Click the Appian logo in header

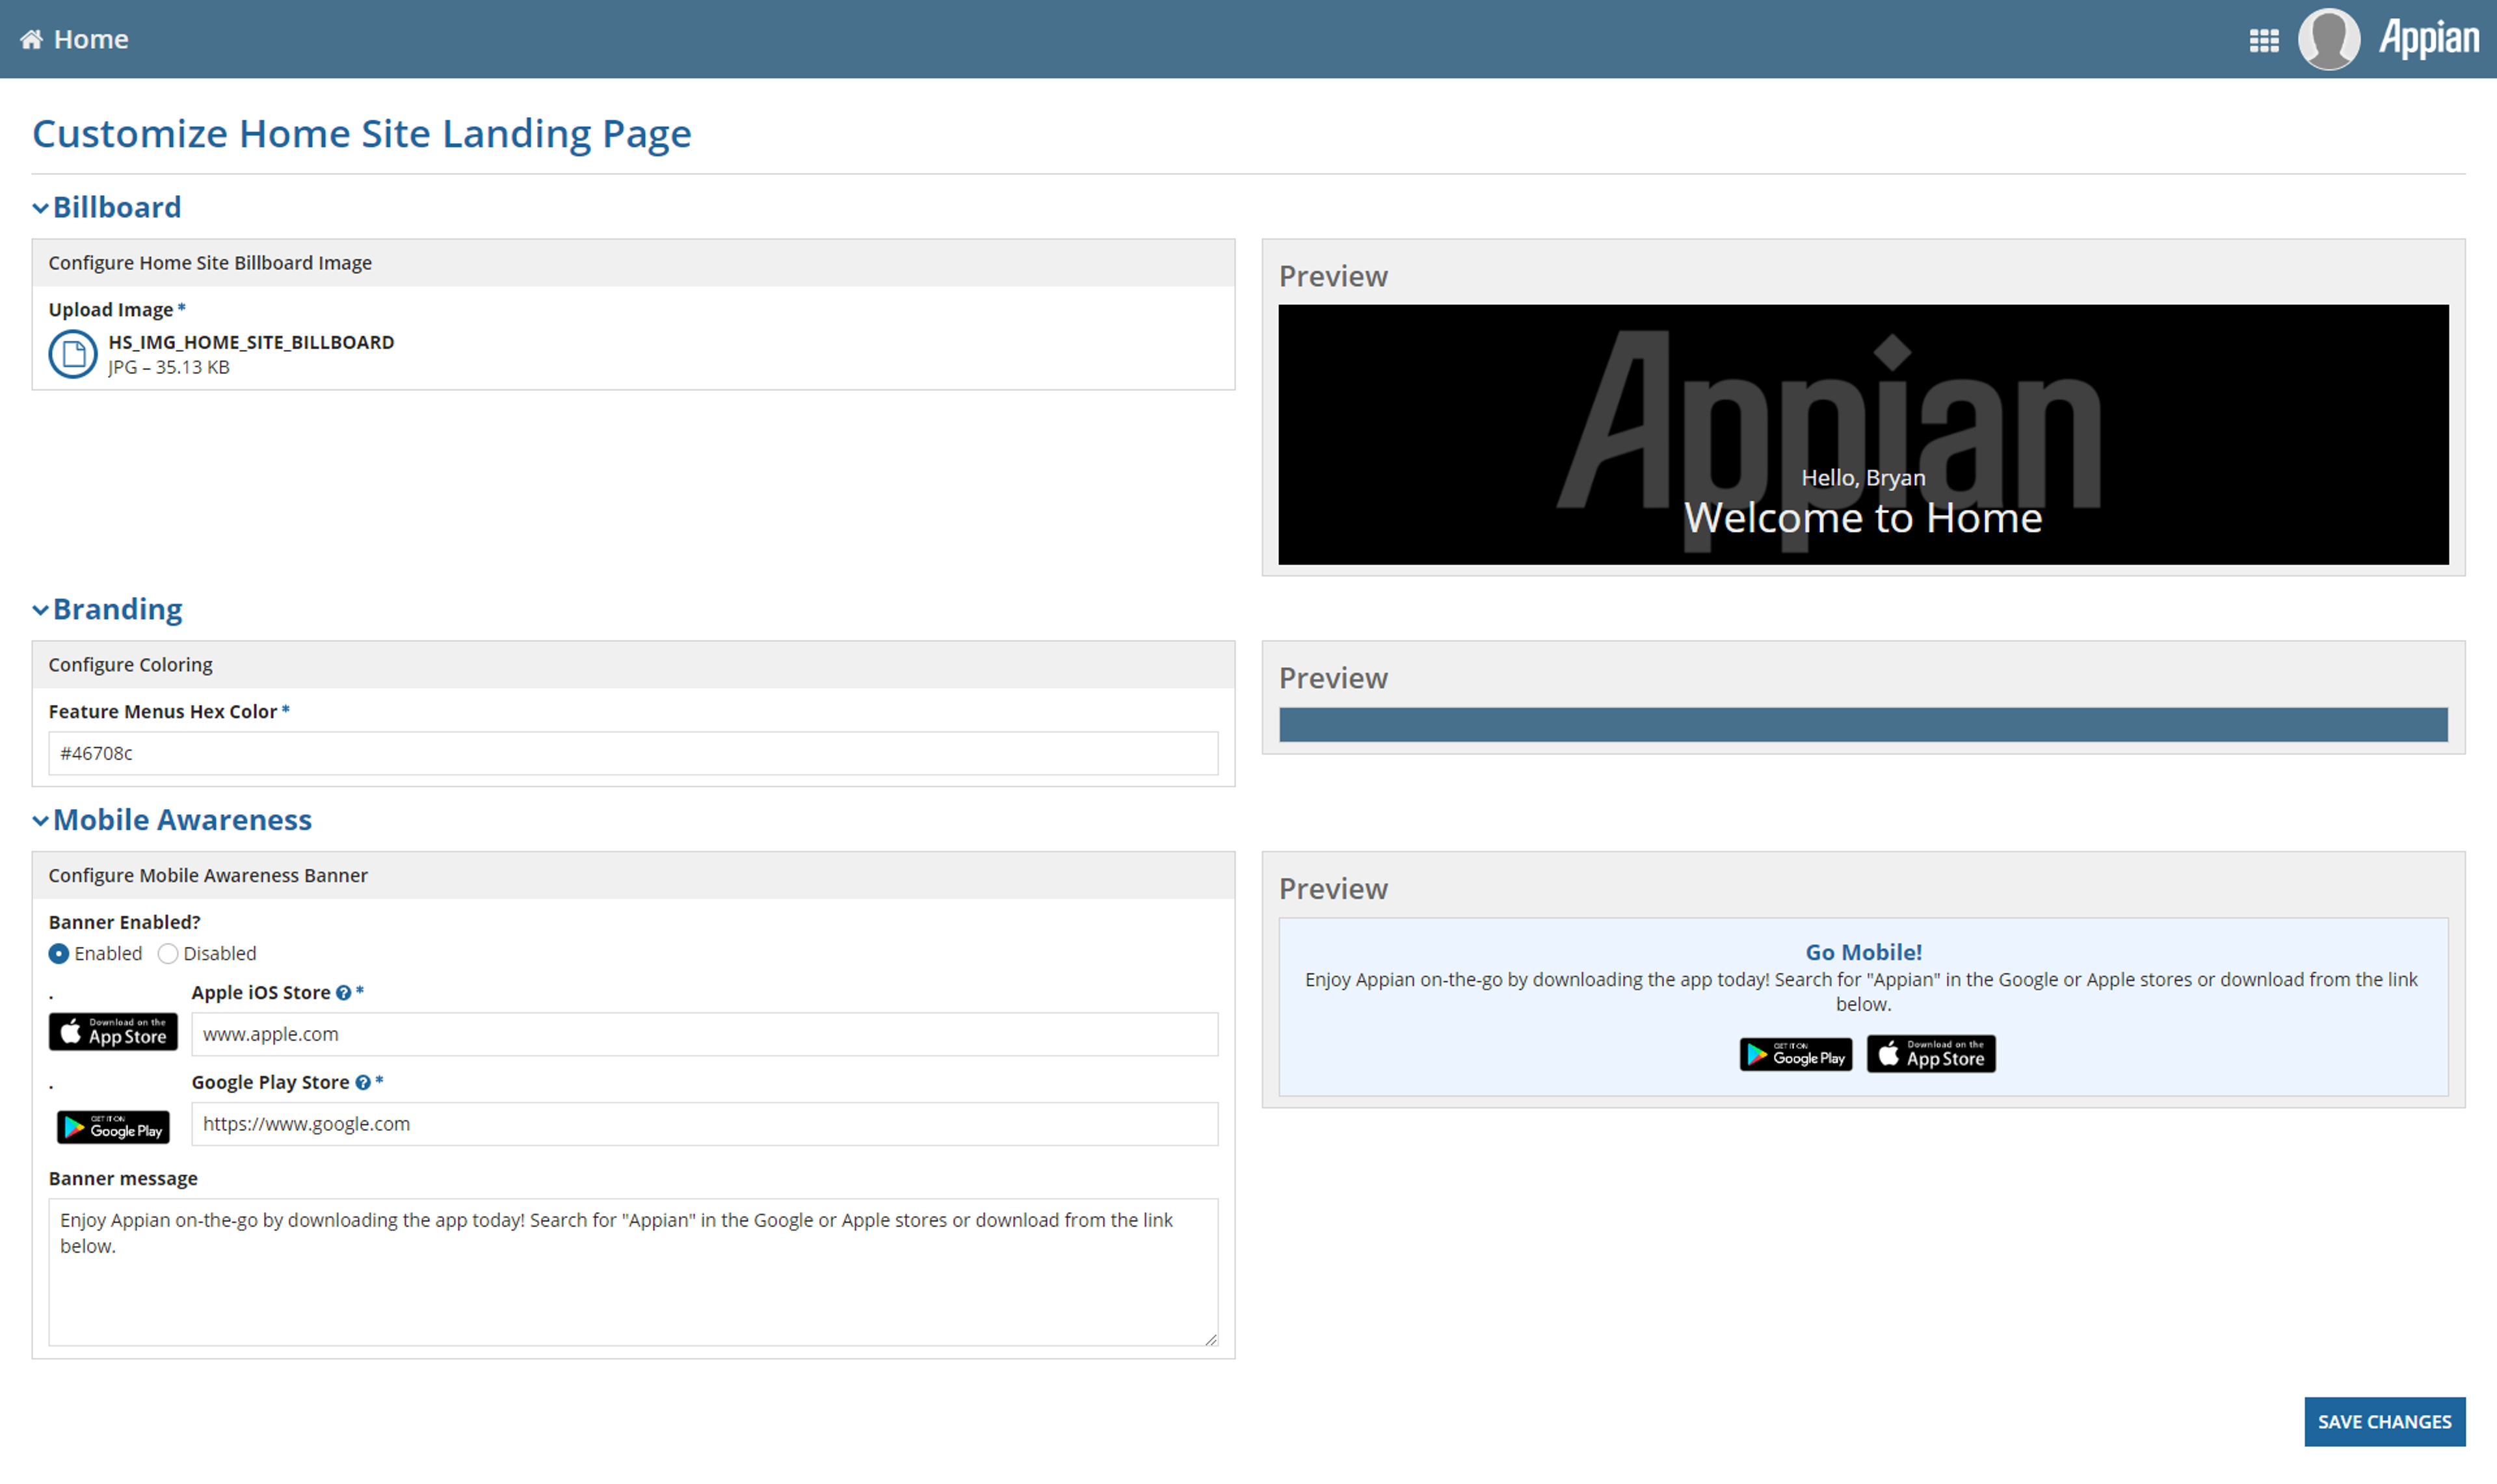pos(2428,39)
